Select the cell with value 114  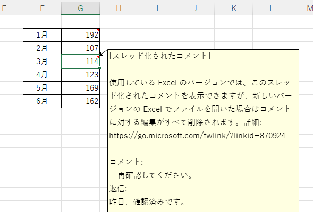point(80,61)
